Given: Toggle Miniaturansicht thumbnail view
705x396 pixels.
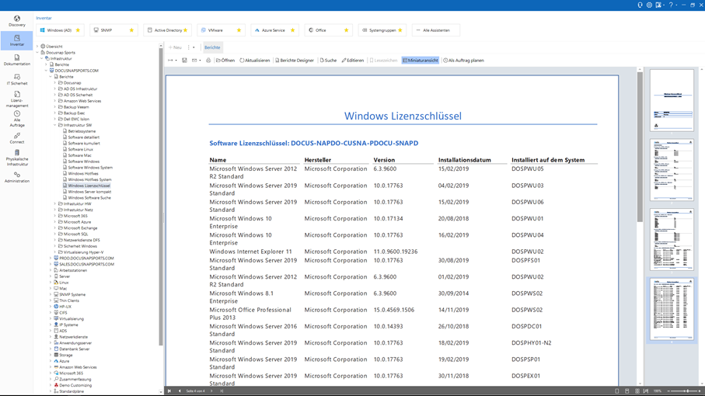Looking at the screenshot, I should tap(421, 61).
